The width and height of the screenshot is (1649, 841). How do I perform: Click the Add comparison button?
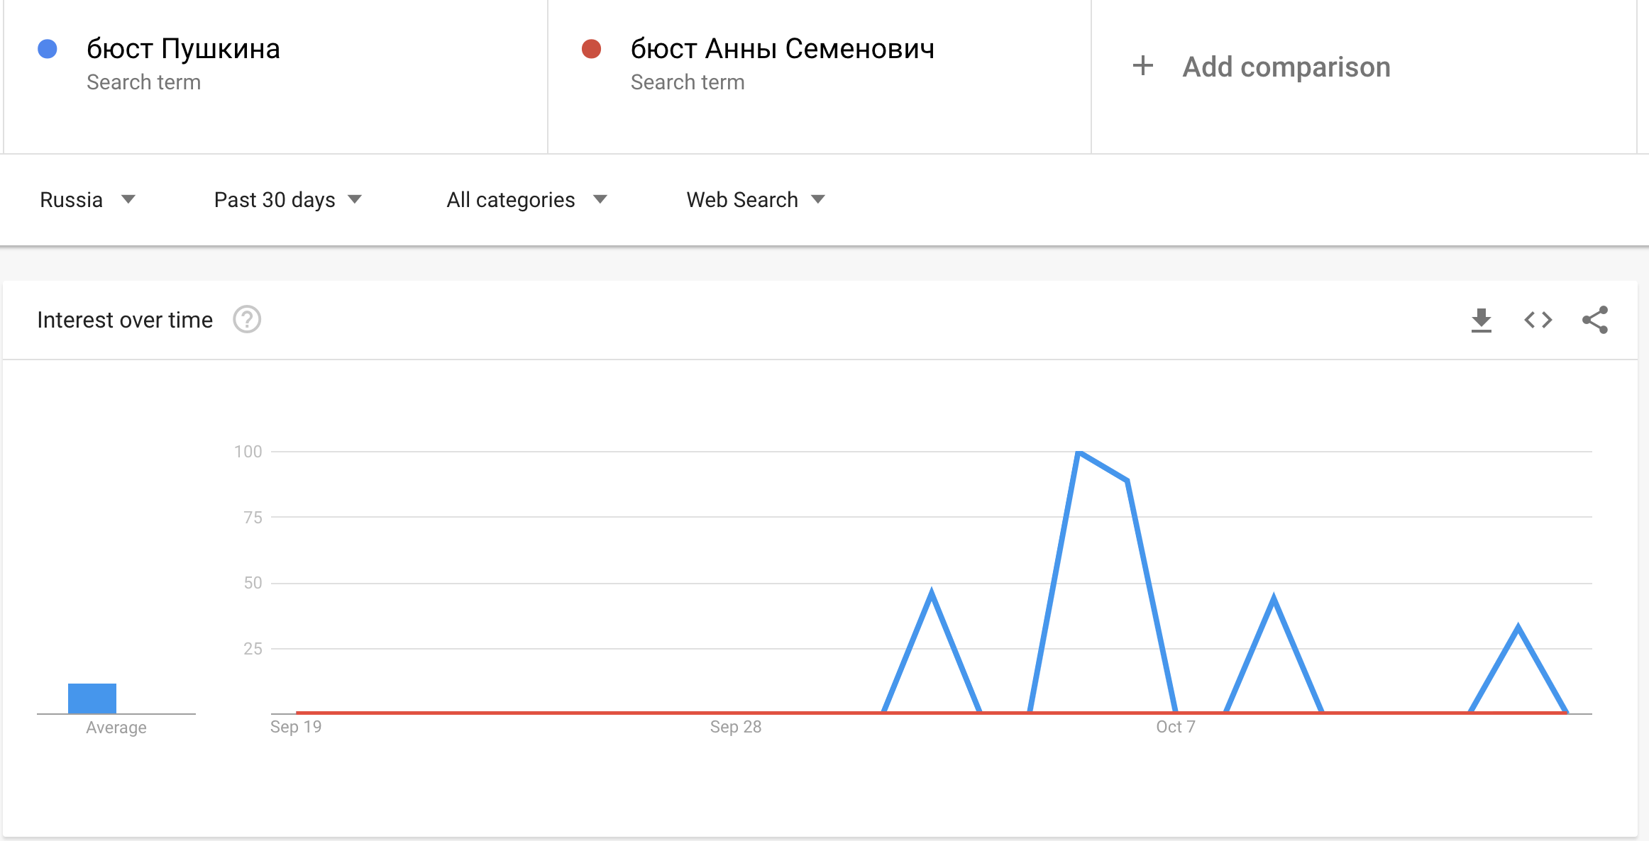click(1286, 67)
